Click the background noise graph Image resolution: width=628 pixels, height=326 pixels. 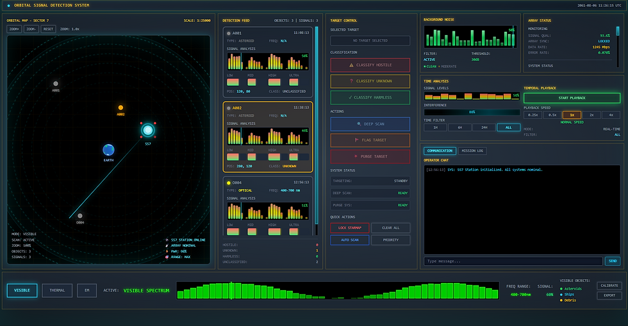click(x=470, y=37)
